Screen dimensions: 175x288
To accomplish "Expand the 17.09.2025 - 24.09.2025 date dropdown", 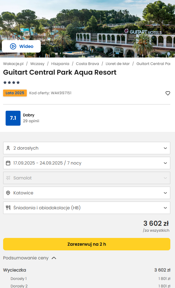I will [87, 163].
